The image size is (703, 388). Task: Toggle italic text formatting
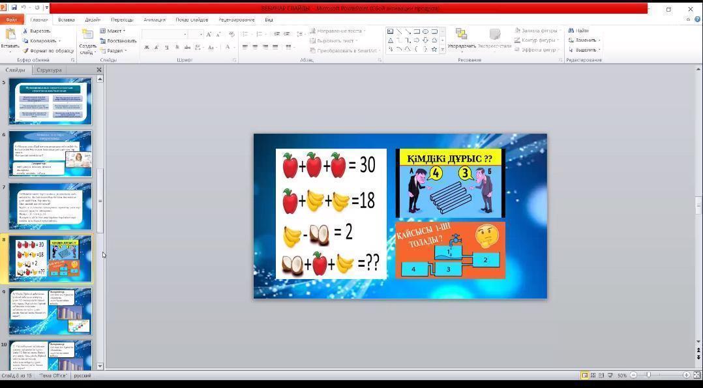coord(157,47)
